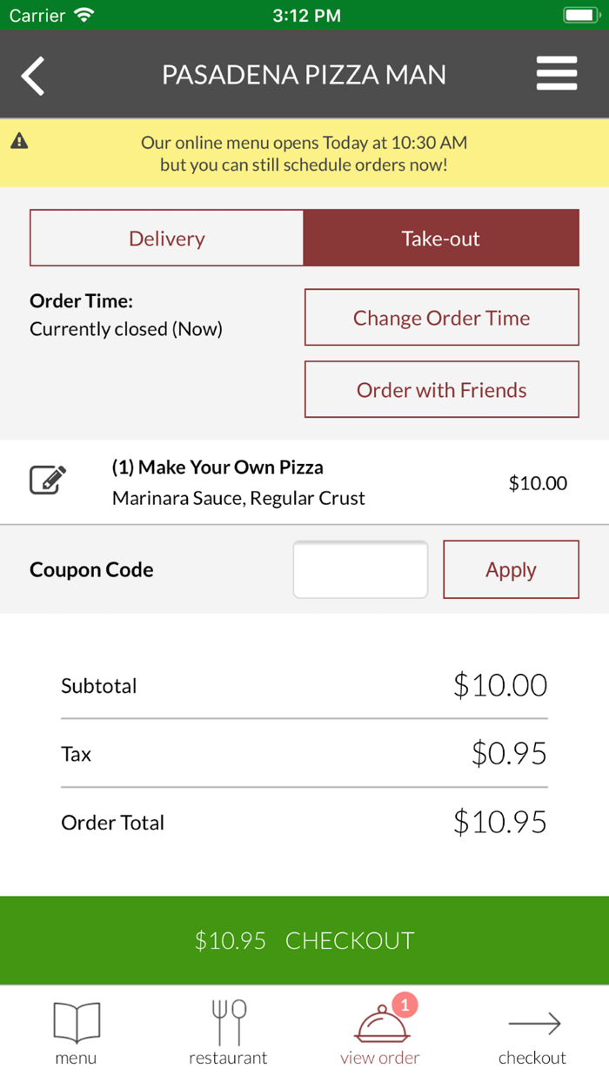The height and width of the screenshot is (1083, 609).
Task: Click the coupon code input field
Action: (360, 569)
